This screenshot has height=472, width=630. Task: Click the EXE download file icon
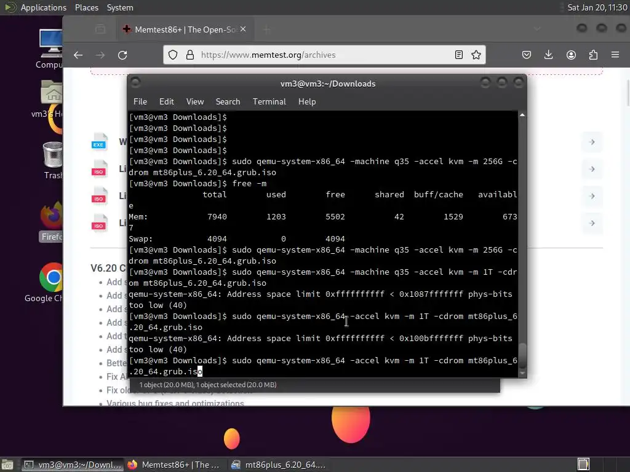coord(99,142)
